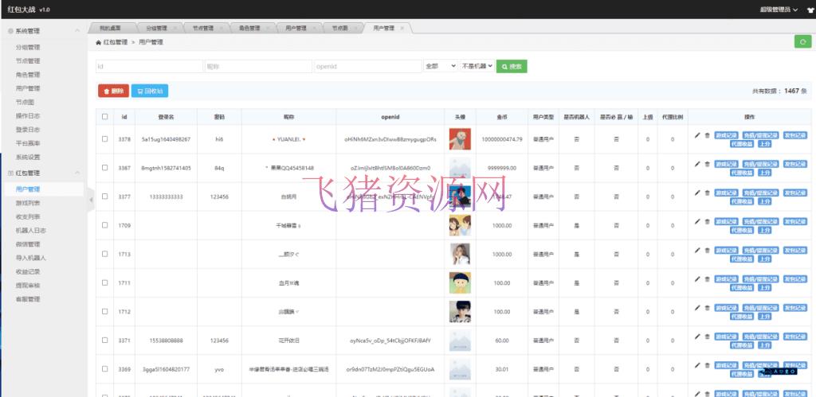This screenshot has height=397, width=816.
Task: Check the box for user 3378
Action: pyautogui.click(x=105, y=138)
